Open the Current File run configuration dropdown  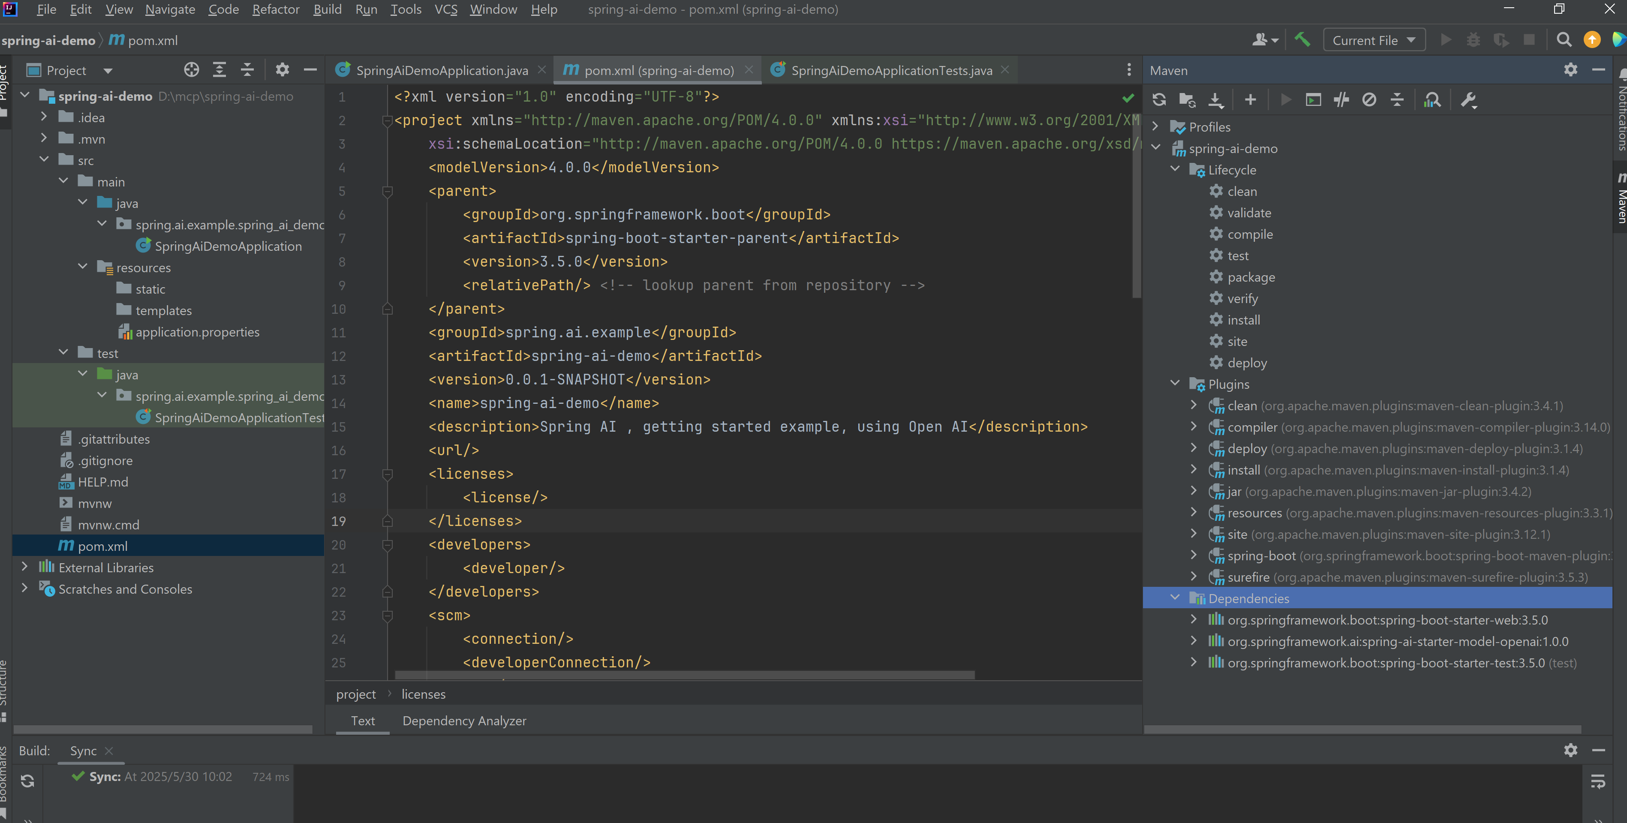pos(1374,40)
